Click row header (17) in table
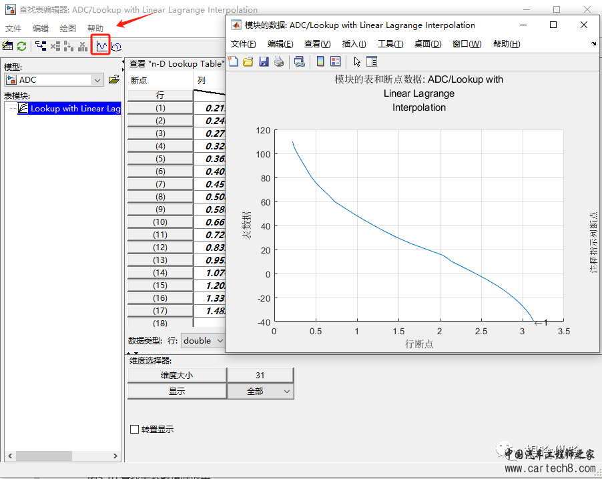This screenshot has height=479, width=602. (160, 310)
